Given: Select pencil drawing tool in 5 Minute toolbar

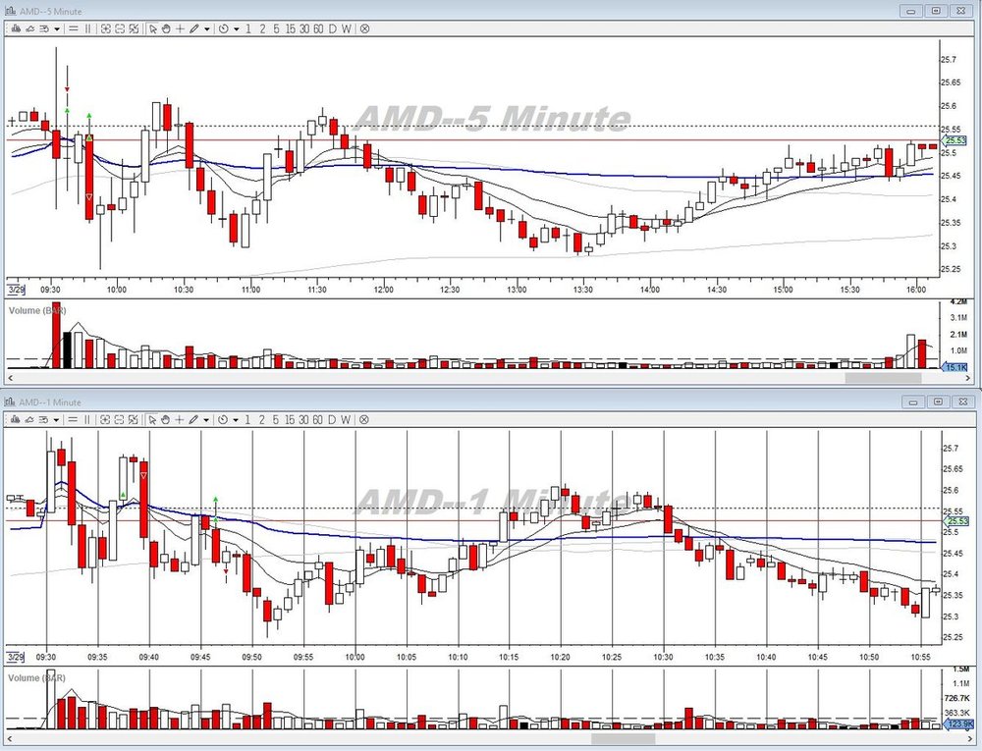Looking at the screenshot, I should pos(194,28).
